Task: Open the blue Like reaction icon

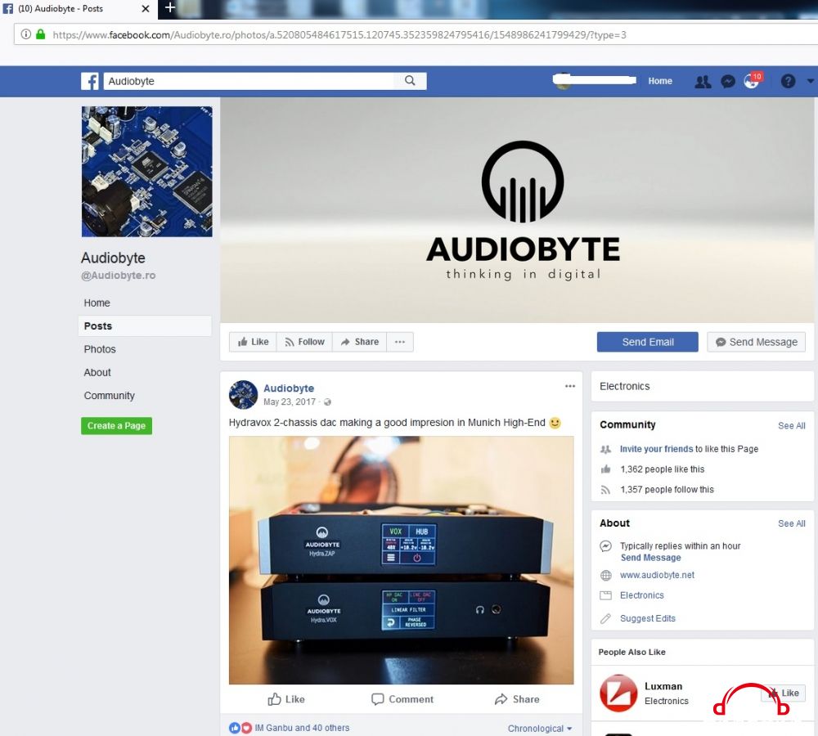Action: point(235,728)
